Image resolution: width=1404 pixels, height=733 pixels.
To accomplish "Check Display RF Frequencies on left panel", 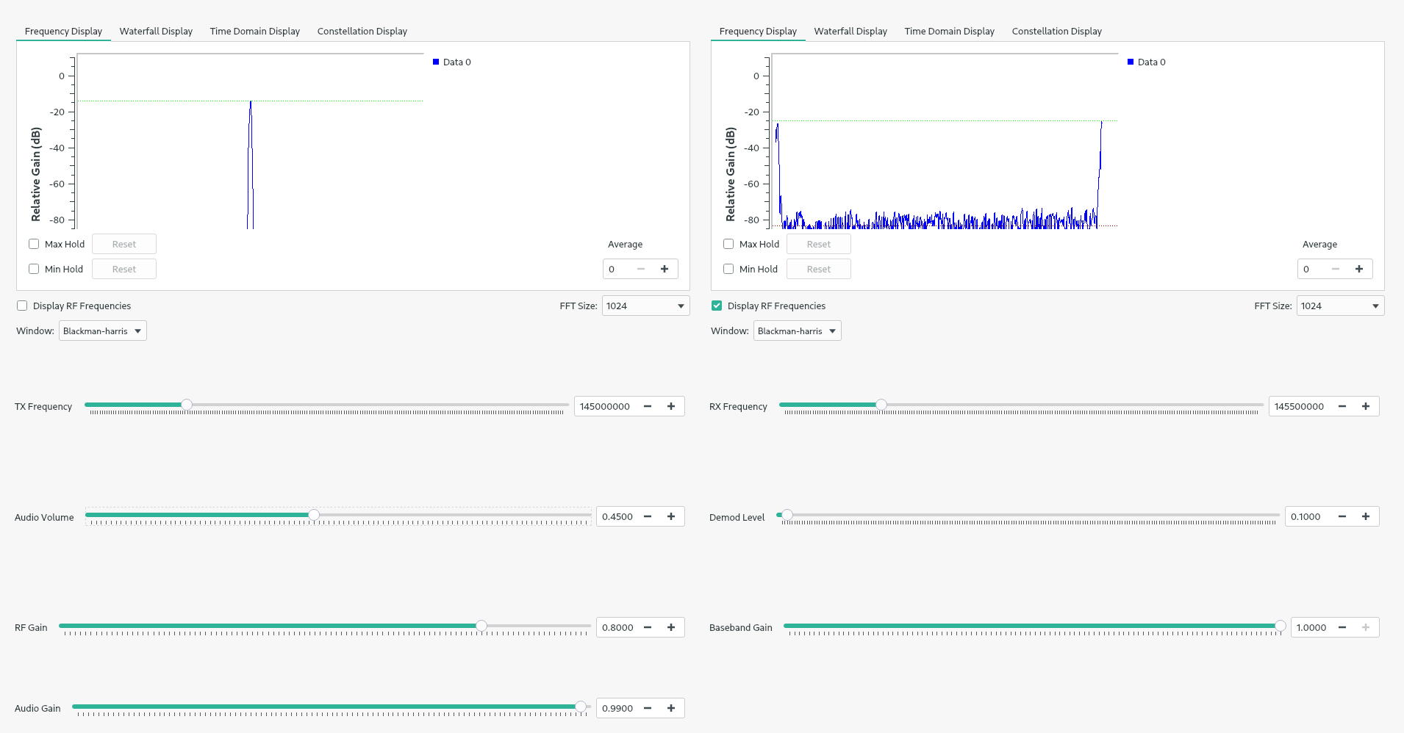I will 22,306.
